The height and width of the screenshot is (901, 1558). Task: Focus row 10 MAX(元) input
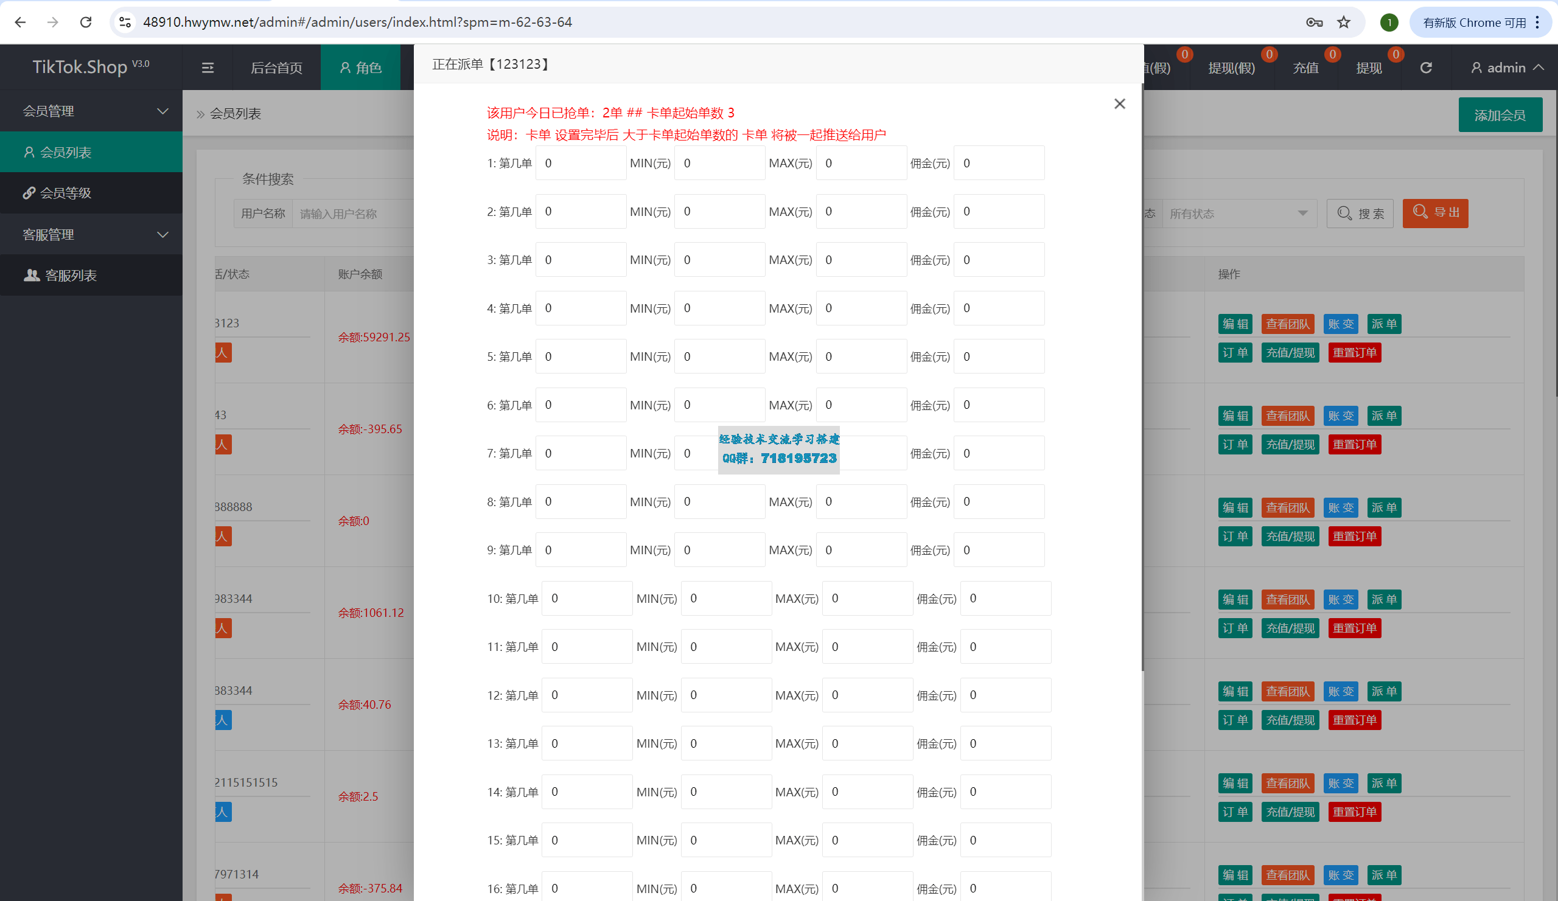tap(867, 598)
